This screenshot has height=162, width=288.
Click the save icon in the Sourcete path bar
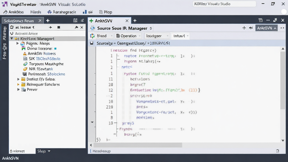91,43
